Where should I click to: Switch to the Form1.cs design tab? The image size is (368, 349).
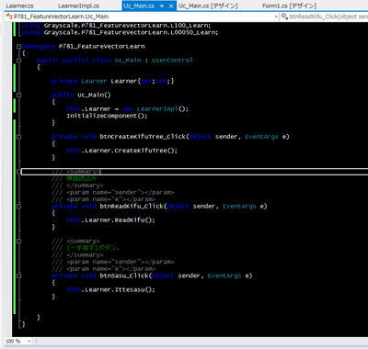[x=289, y=6]
